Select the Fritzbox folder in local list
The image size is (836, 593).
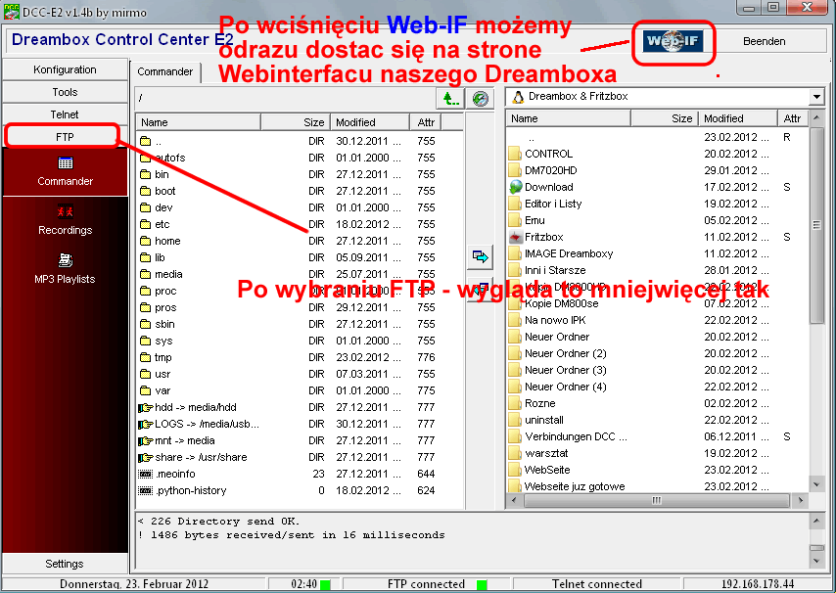click(x=543, y=237)
